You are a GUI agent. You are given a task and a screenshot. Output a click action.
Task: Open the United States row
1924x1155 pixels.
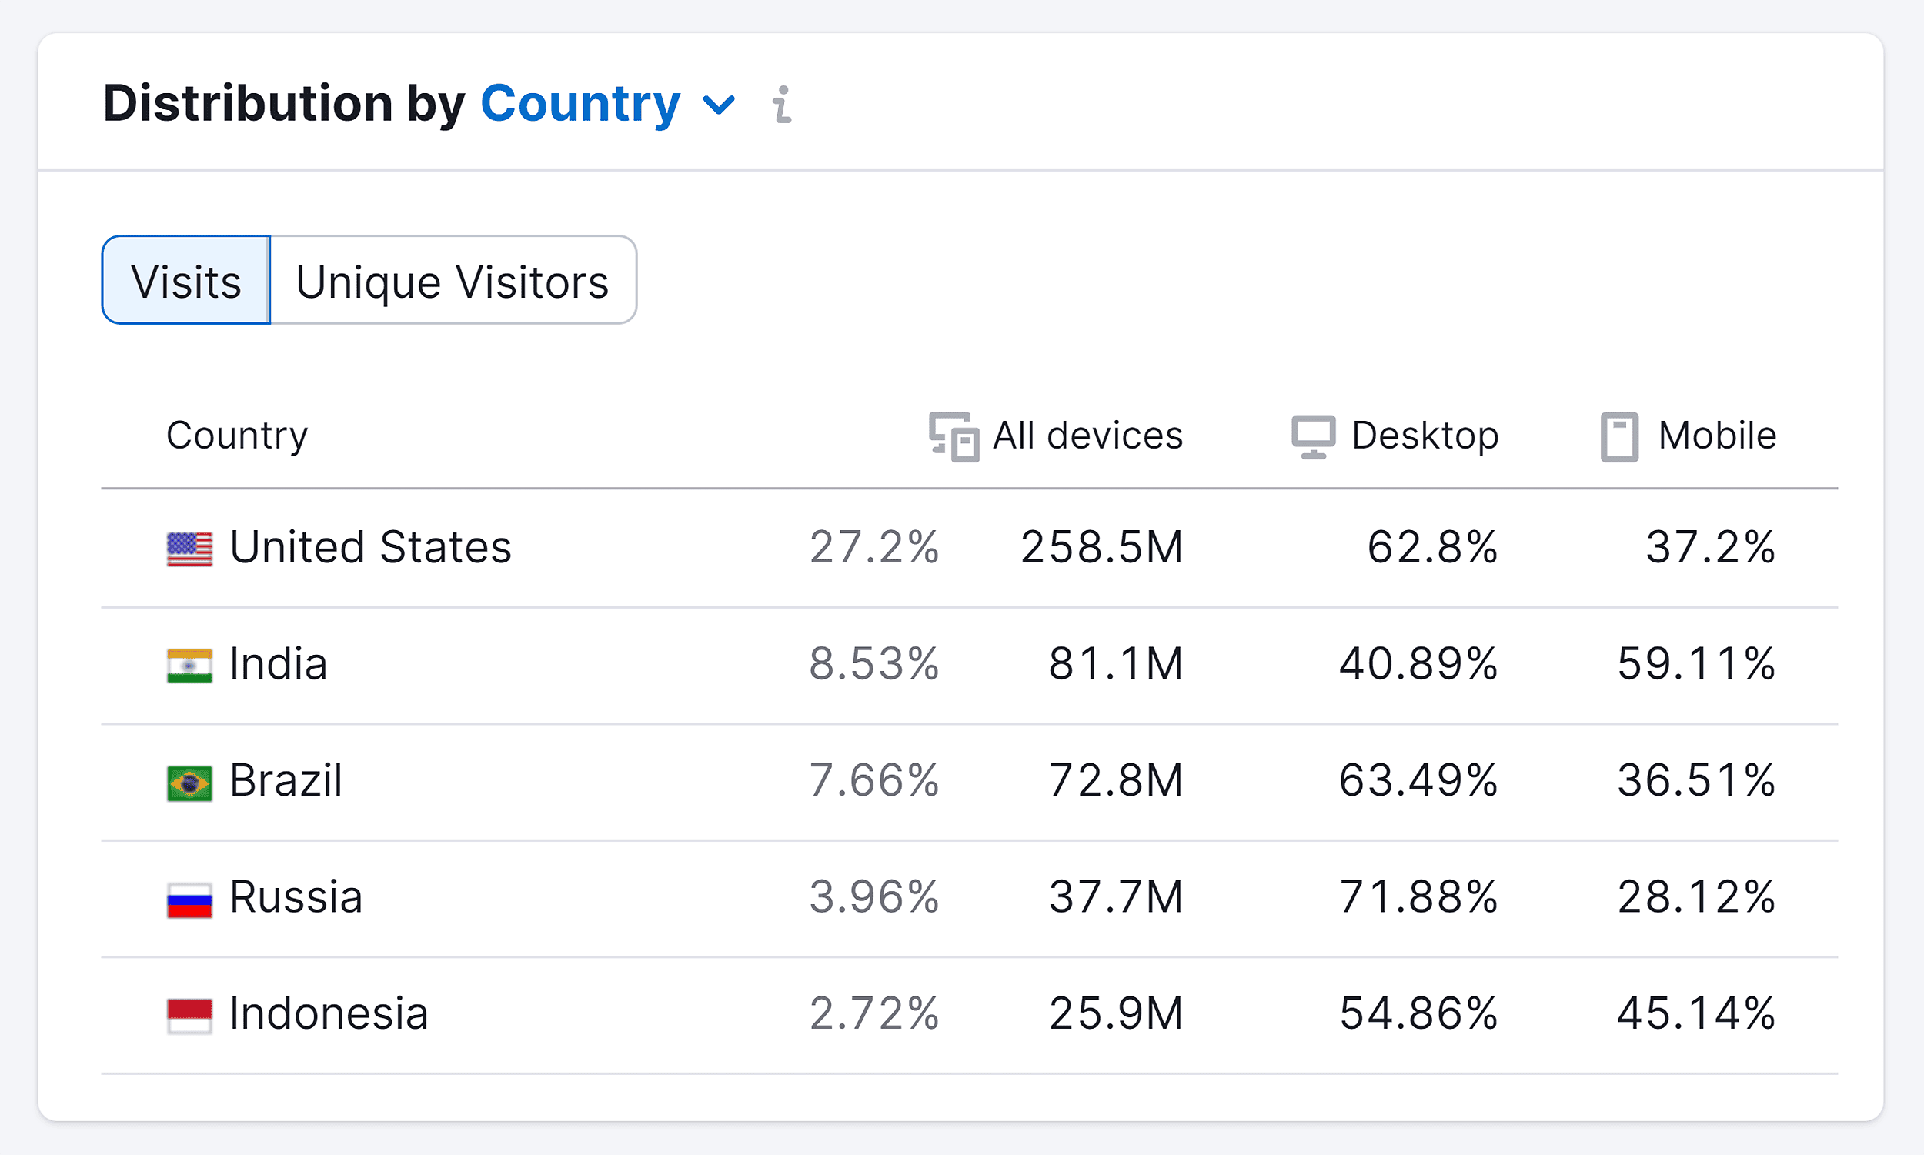pyautogui.click(x=370, y=547)
